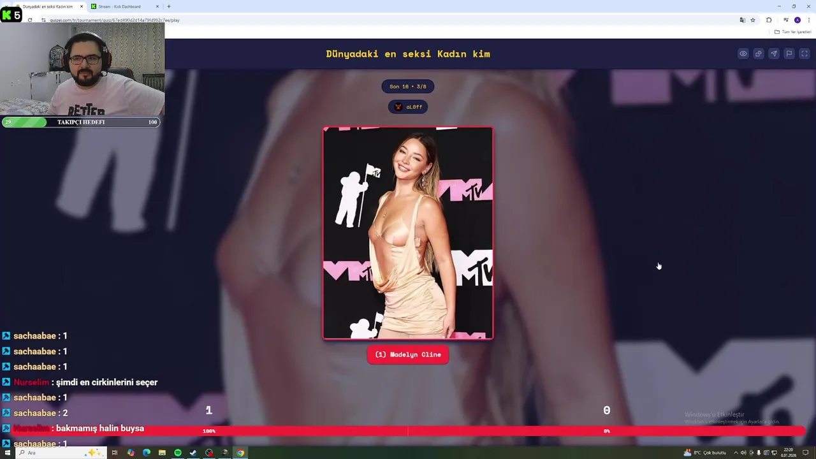The width and height of the screenshot is (816, 459).
Task: Click the right vote count 0
Action: pyautogui.click(x=607, y=411)
